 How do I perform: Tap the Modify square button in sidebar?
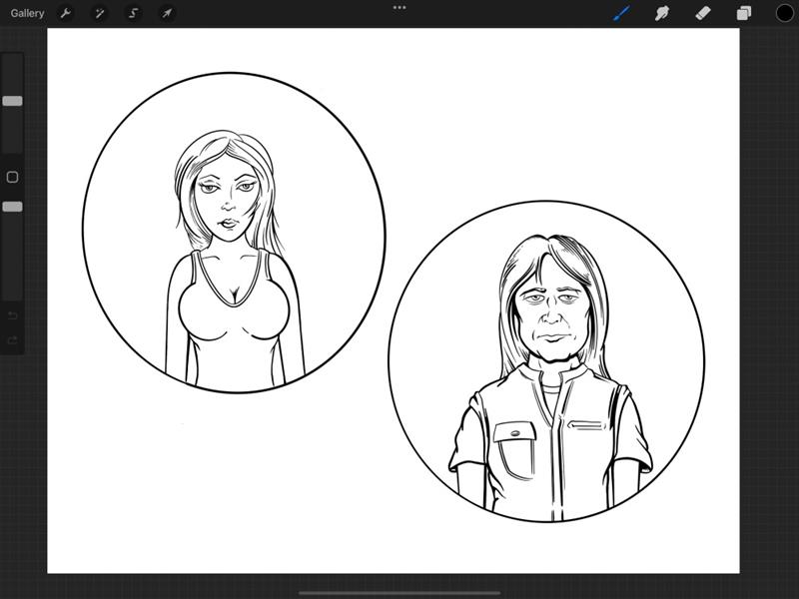(12, 177)
